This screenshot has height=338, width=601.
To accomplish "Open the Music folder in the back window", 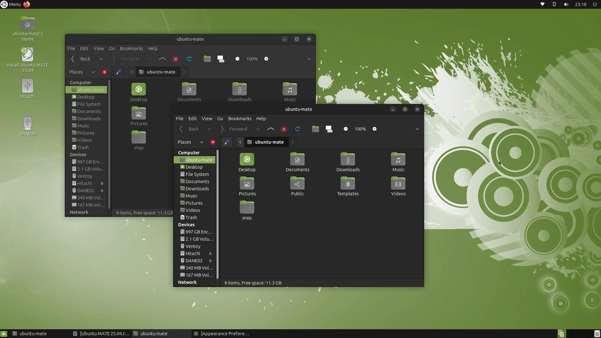I will point(290,91).
